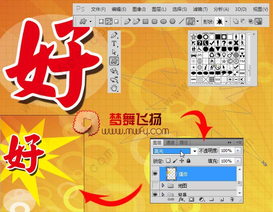Screen dimensions: 273x212
Task: Open the tool preset picker arrow
Action: (x=90, y=22)
